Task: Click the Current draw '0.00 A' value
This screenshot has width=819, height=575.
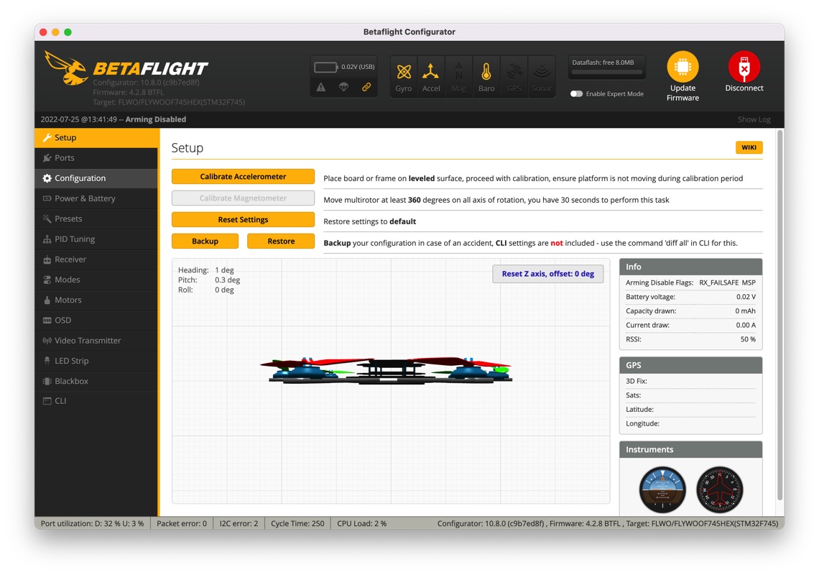Action: [x=746, y=325]
